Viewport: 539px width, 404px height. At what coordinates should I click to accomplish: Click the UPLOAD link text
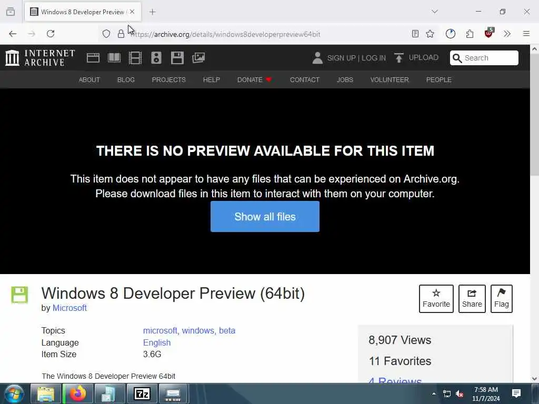click(424, 58)
